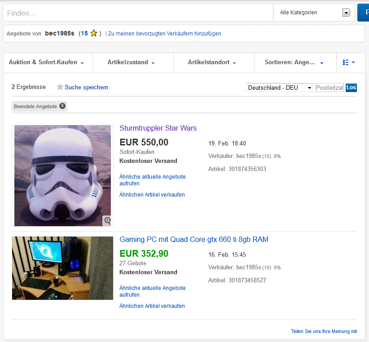Screen dimensions: 369x342
Task: Click the Los button
Action: (x=351, y=88)
